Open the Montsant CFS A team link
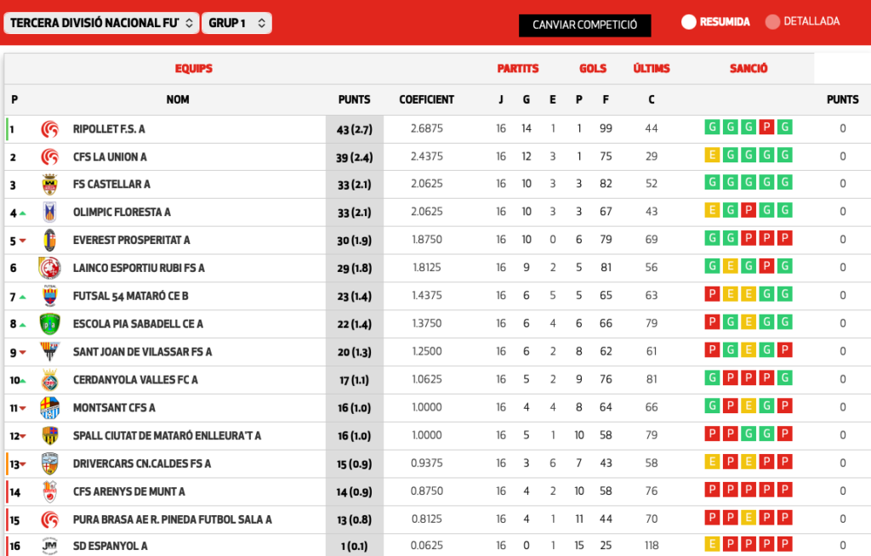The height and width of the screenshot is (556, 871). 114,408
